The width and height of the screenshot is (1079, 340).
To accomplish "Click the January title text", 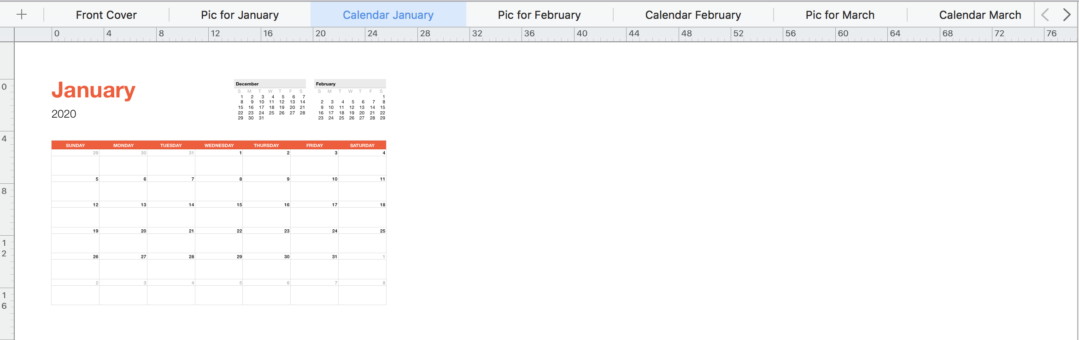I will click(x=94, y=90).
